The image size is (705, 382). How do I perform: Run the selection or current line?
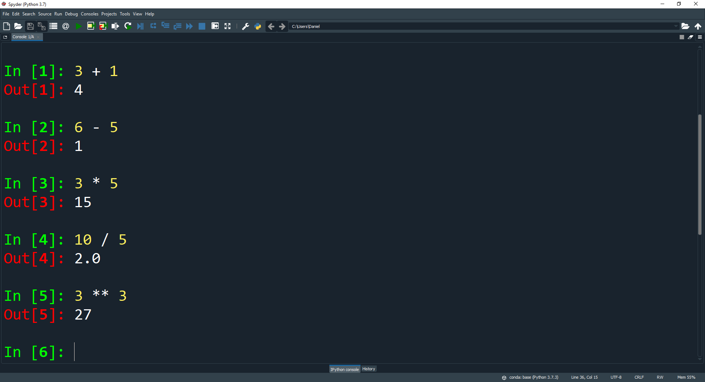coord(115,26)
